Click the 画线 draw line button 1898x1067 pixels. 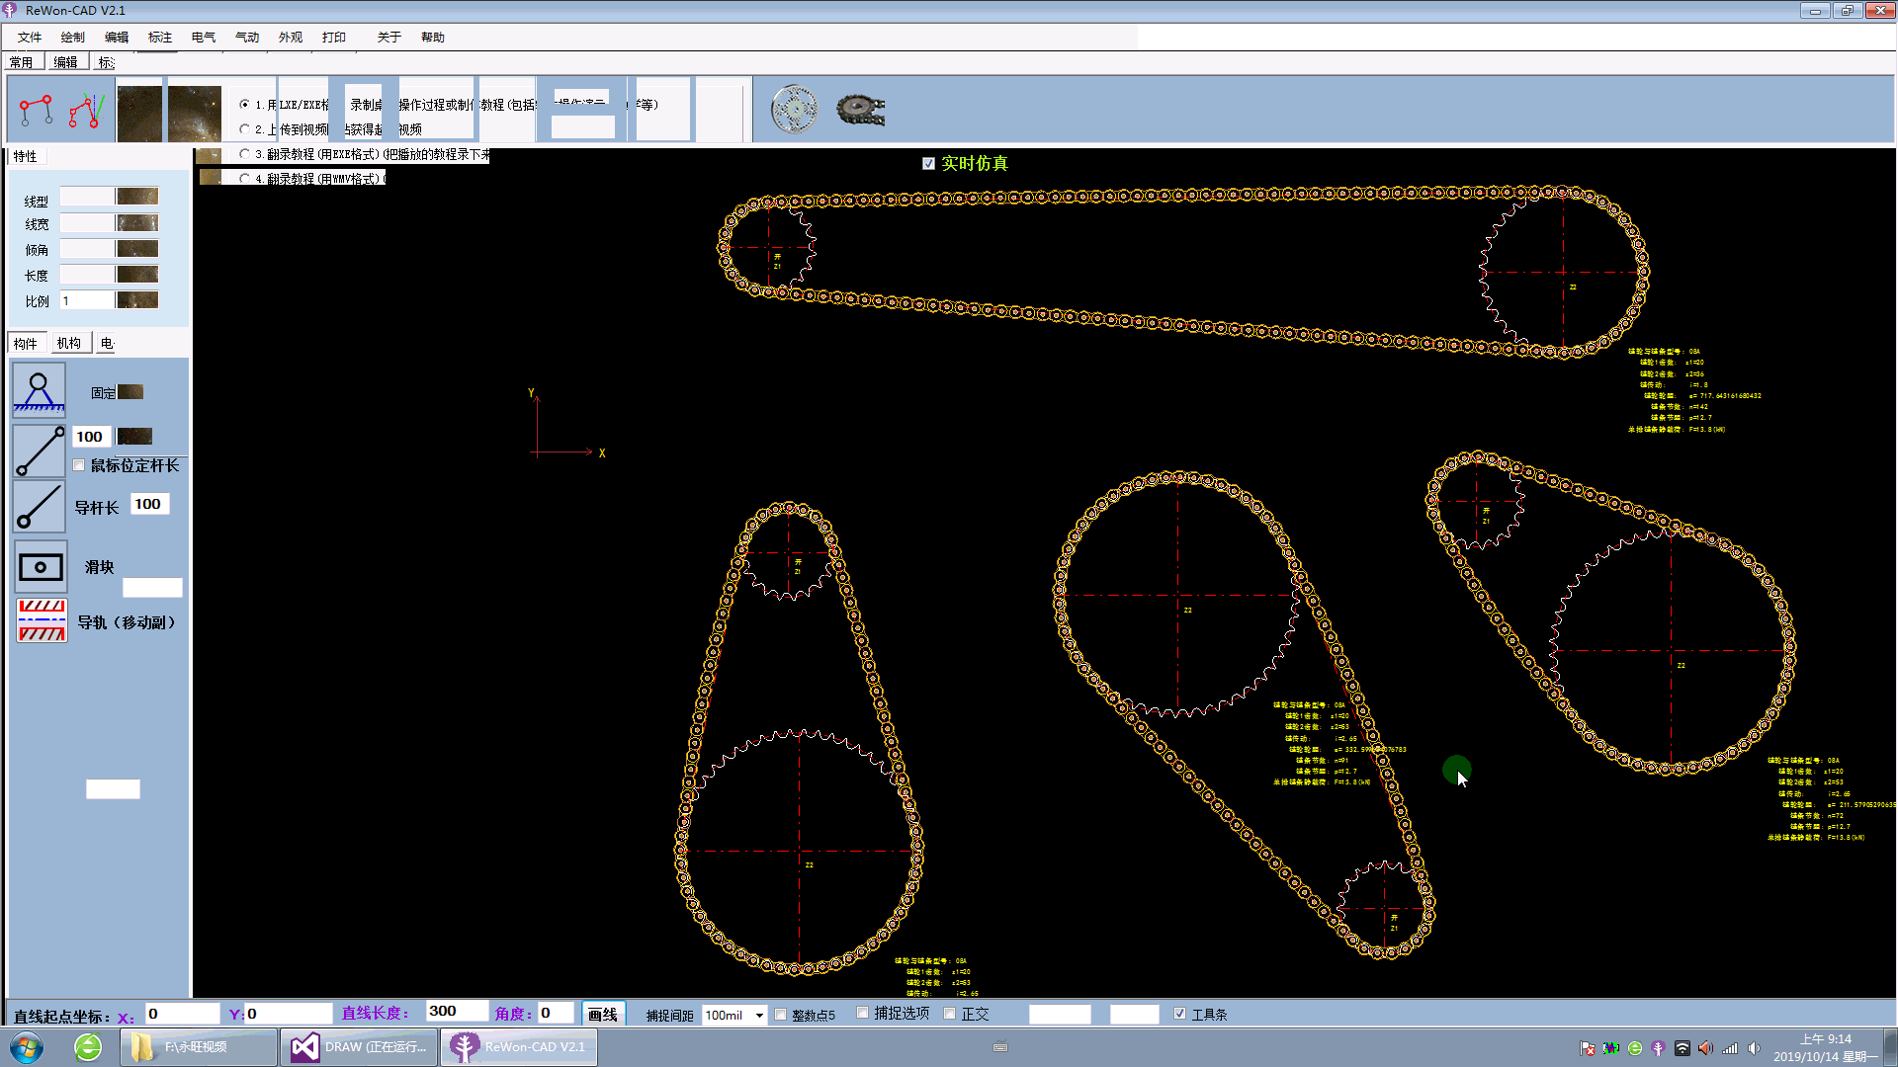coord(602,1015)
